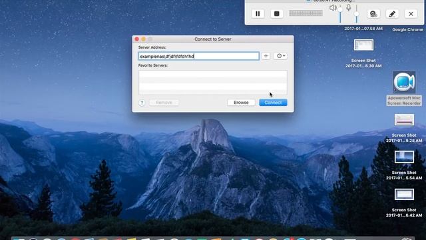The width and height of the screenshot is (426, 240).
Task: Add server to favorites with plus button
Action: pos(266,56)
